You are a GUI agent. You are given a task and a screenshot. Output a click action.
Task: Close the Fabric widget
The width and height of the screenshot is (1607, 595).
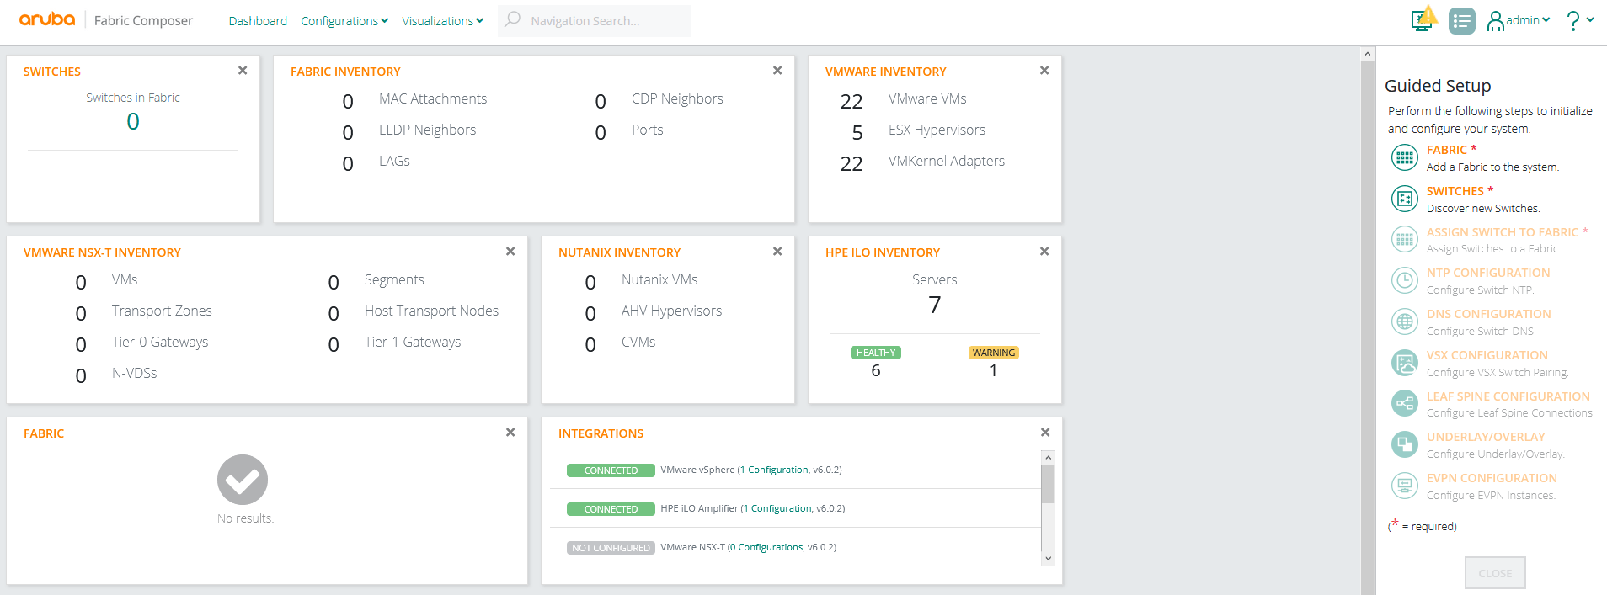[510, 433]
